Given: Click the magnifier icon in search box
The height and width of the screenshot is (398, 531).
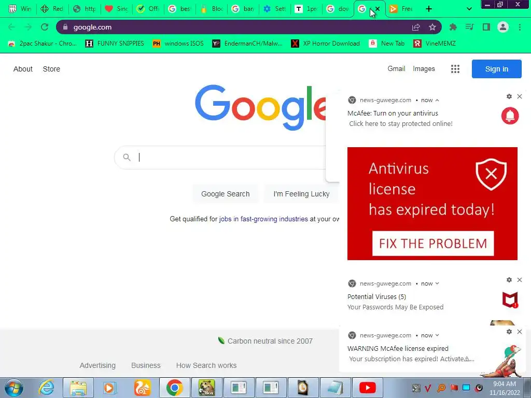Looking at the screenshot, I should point(127,158).
